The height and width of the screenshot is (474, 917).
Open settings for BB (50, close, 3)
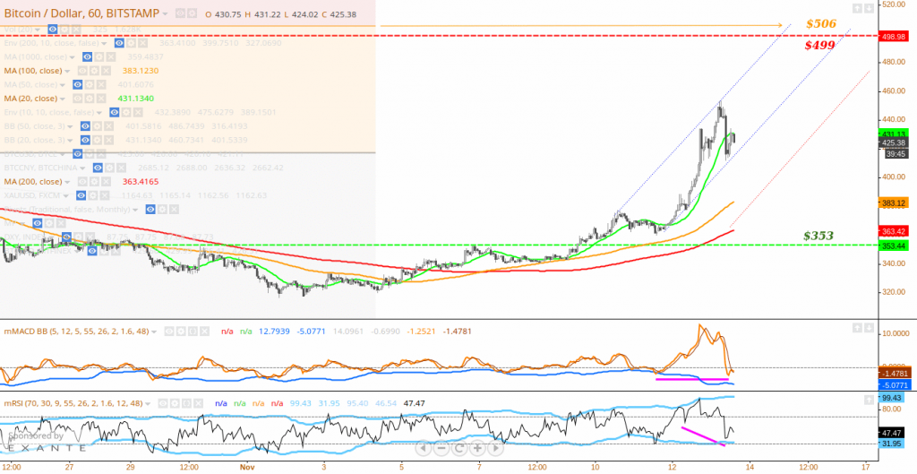point(97,126)
